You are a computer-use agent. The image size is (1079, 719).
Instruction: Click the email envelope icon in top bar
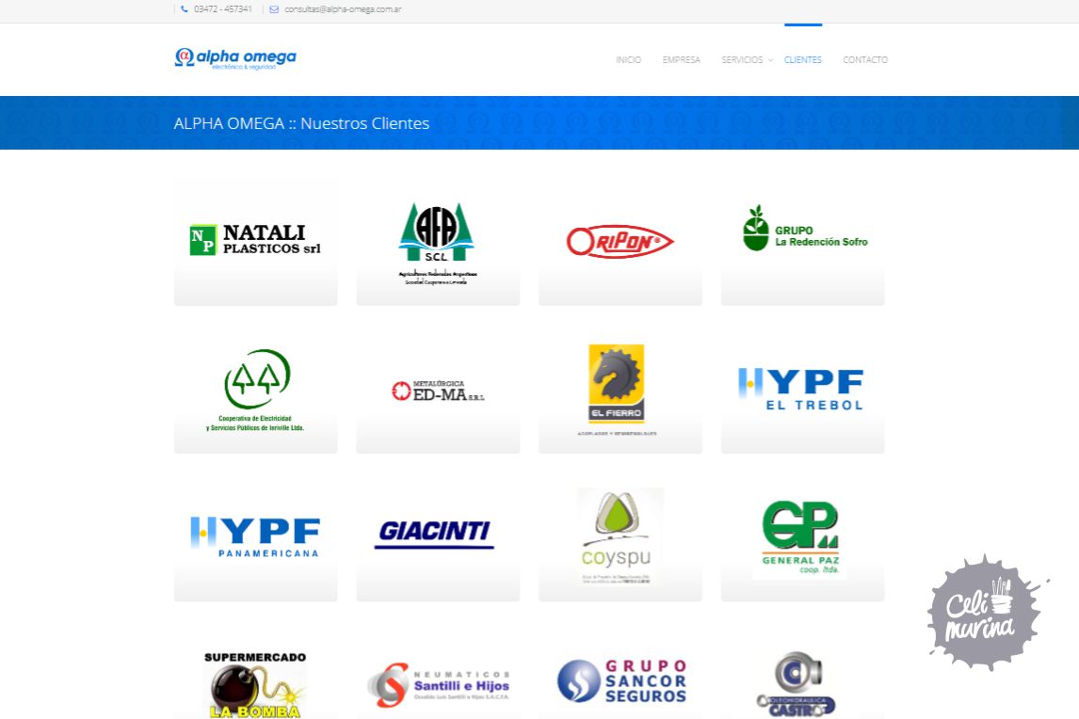(274, 9)
